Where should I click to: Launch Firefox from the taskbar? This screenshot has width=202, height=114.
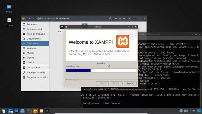click(29, 111)
